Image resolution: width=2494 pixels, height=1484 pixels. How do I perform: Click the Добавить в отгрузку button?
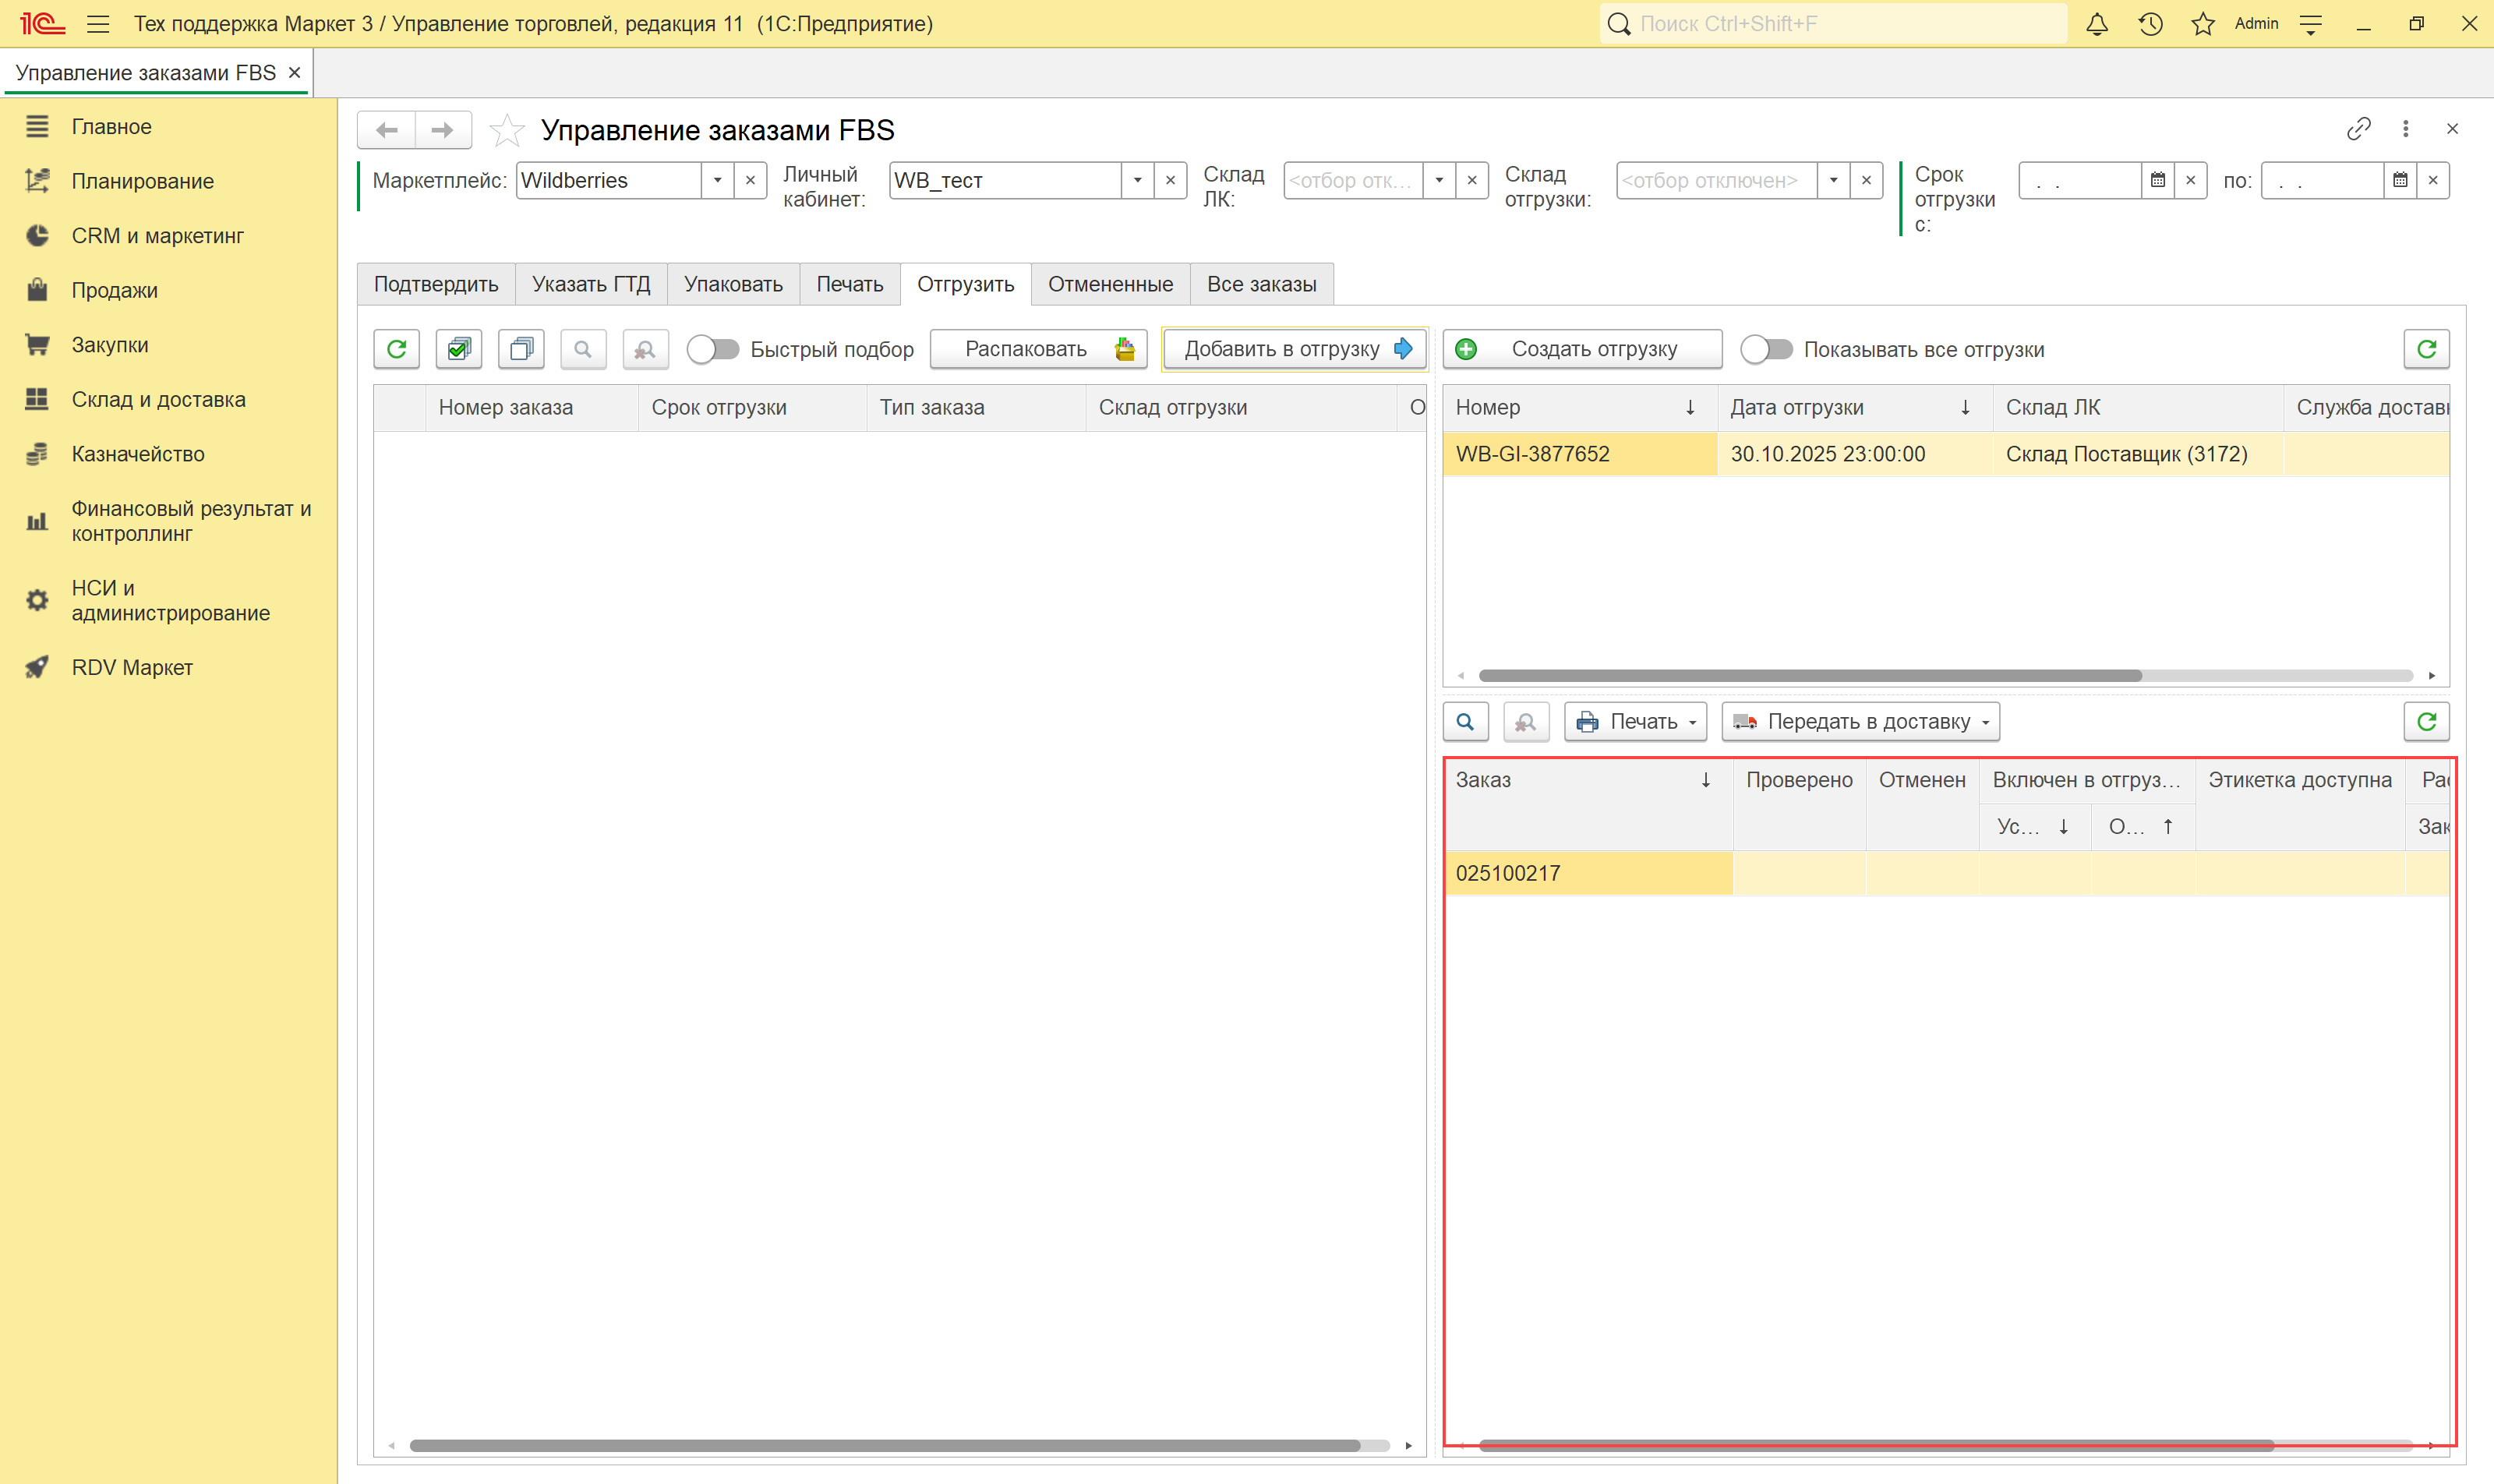click(1295, 349)
